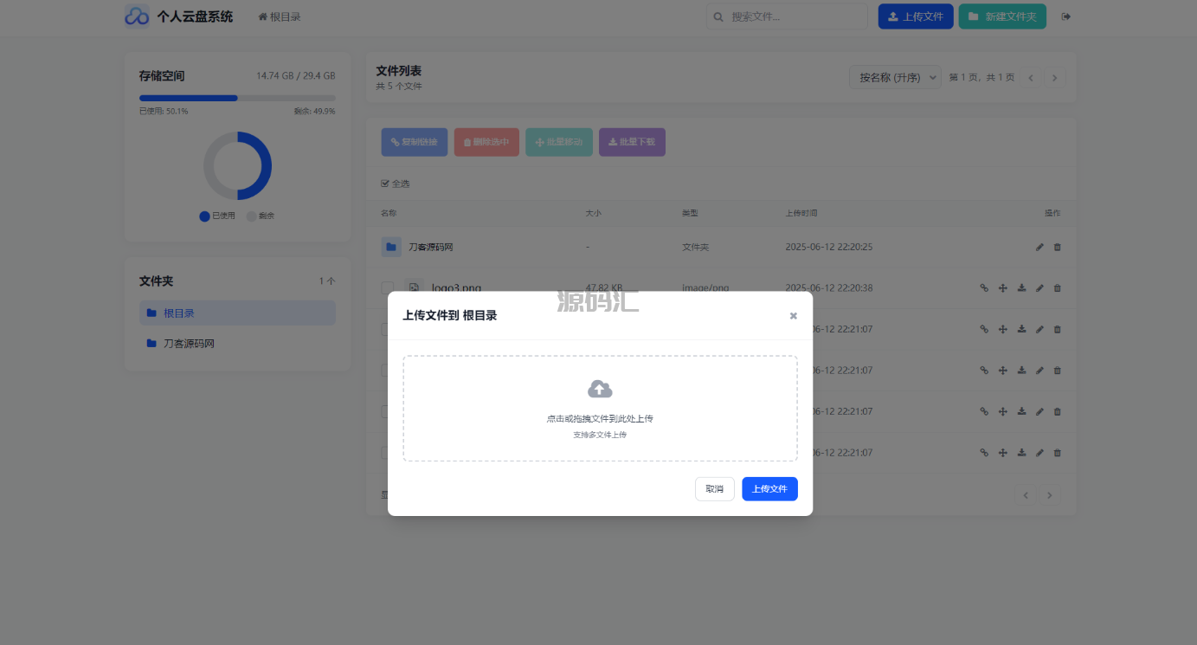Click the purple 批量下载 button
The image size is (1197, 645).
coord(632,142)
